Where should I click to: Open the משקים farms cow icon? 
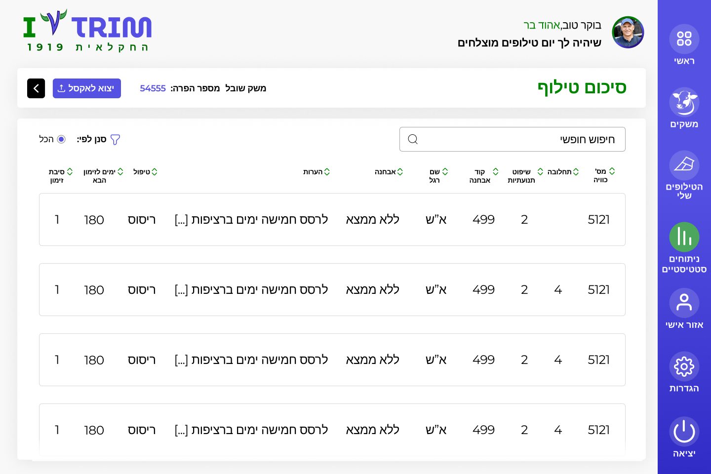pyautogui.click(x=684, y=102)
